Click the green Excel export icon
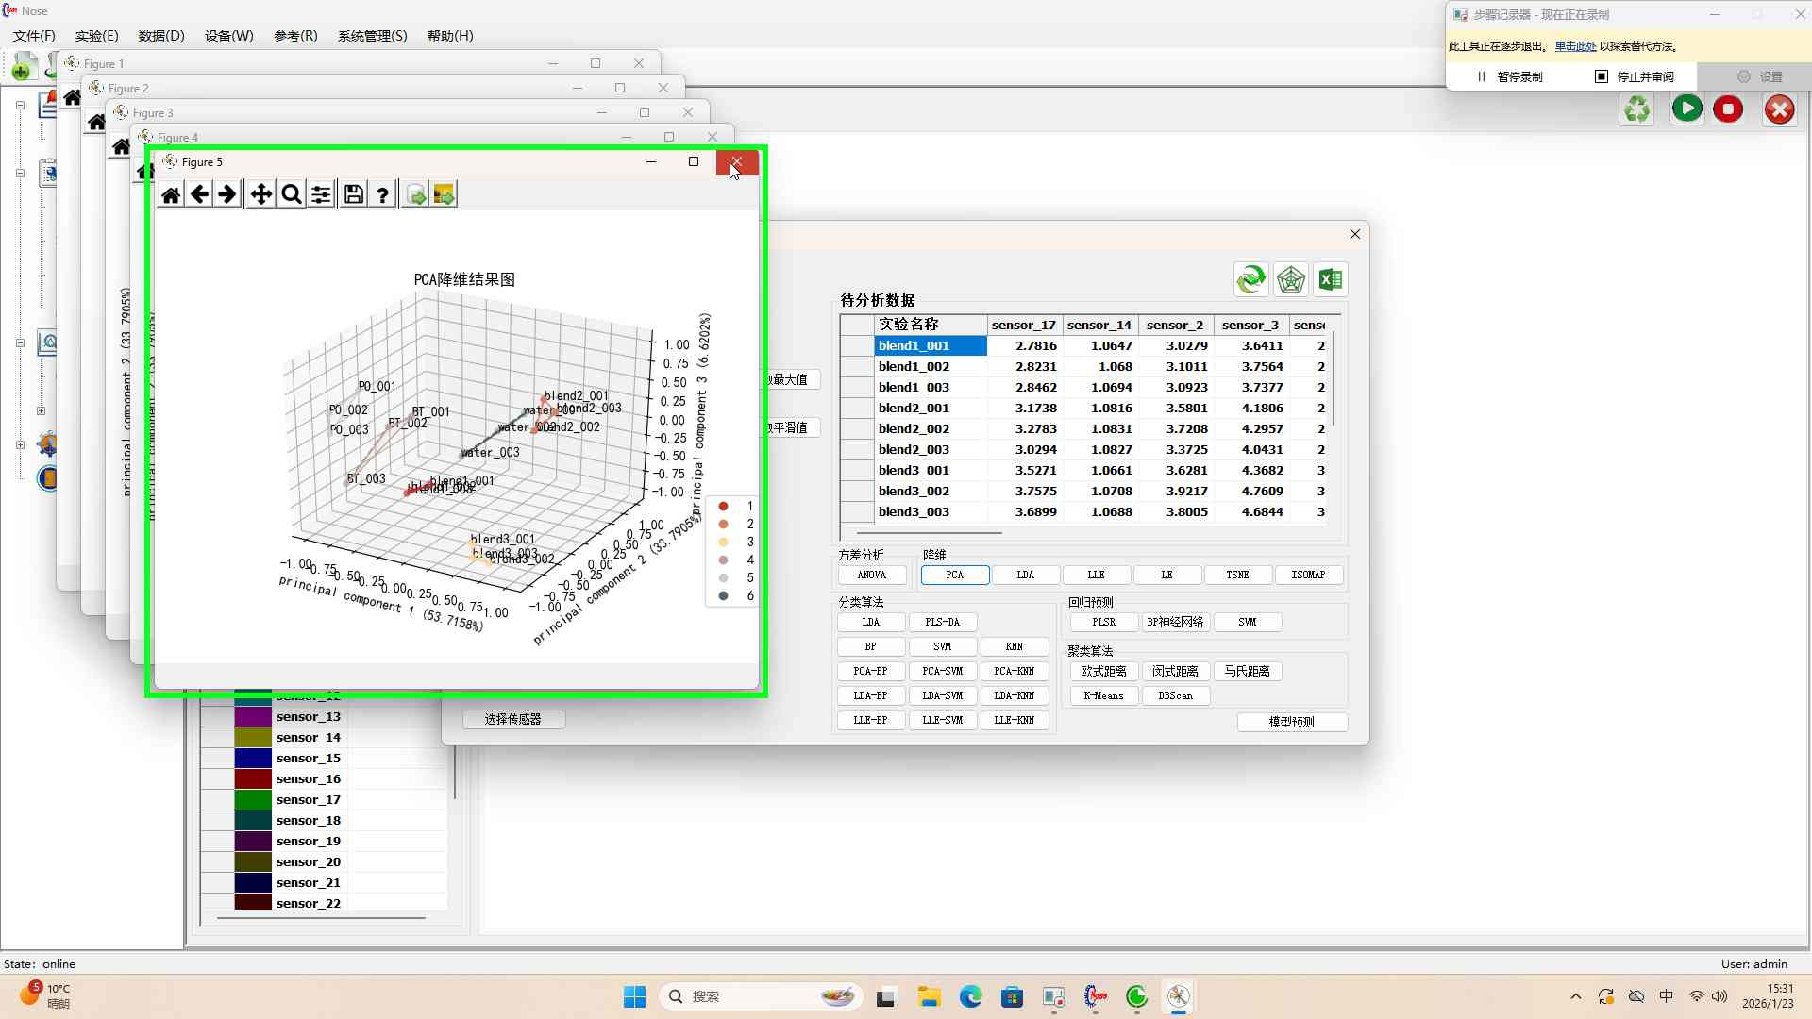This screenshot has width=1812, height=1019. pyautogui.click(x=1331, y=280)
